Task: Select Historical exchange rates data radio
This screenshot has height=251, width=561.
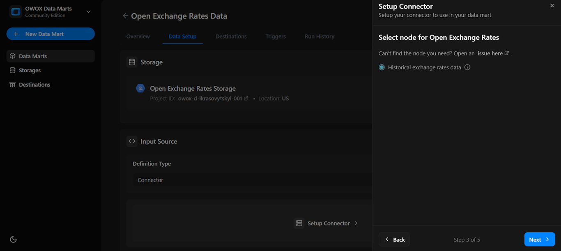Action: coord(382,67)
